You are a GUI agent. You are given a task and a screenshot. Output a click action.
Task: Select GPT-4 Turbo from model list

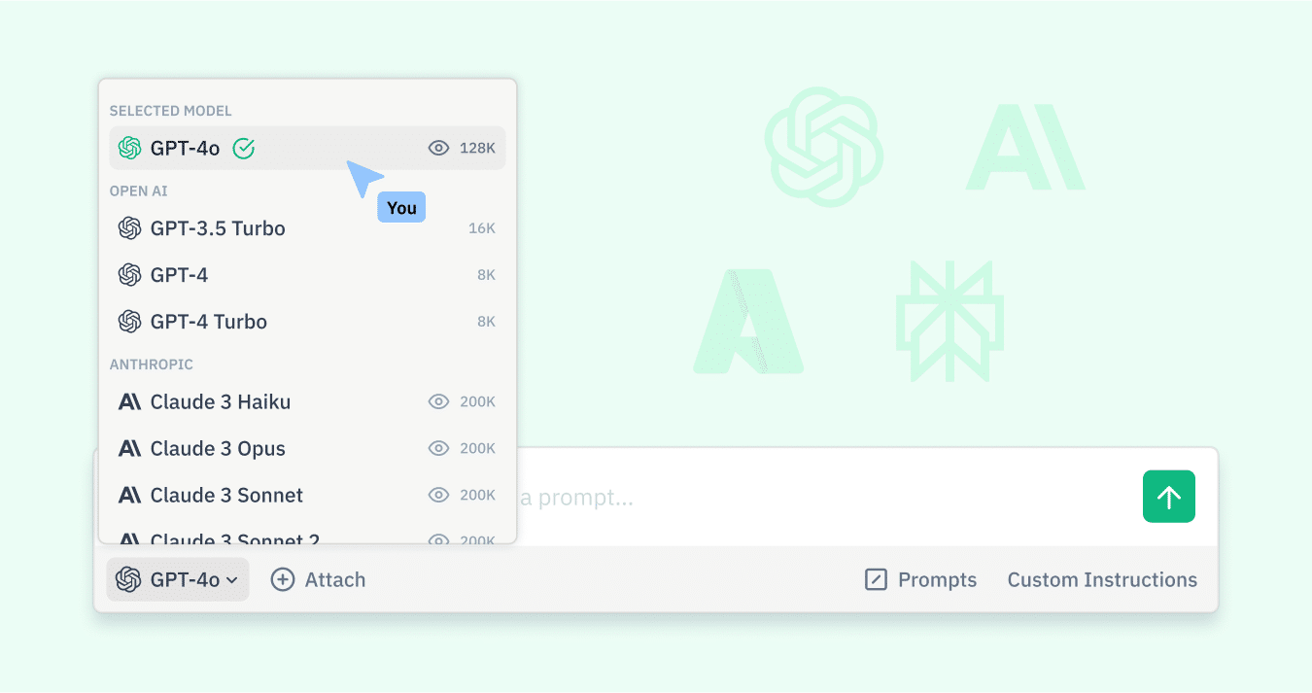click(307, 322)
